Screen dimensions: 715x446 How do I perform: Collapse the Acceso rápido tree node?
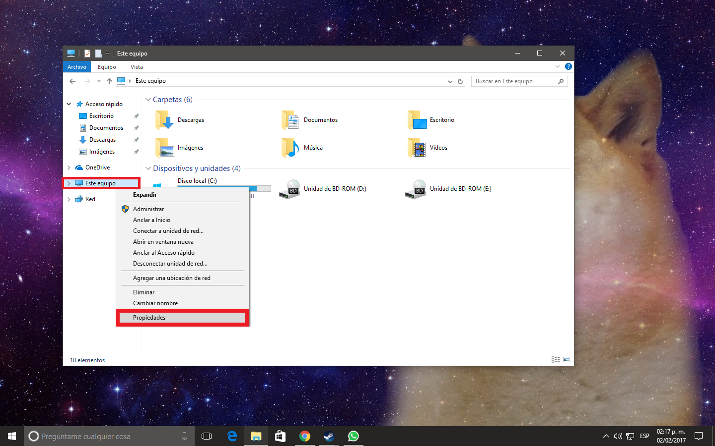69,104
